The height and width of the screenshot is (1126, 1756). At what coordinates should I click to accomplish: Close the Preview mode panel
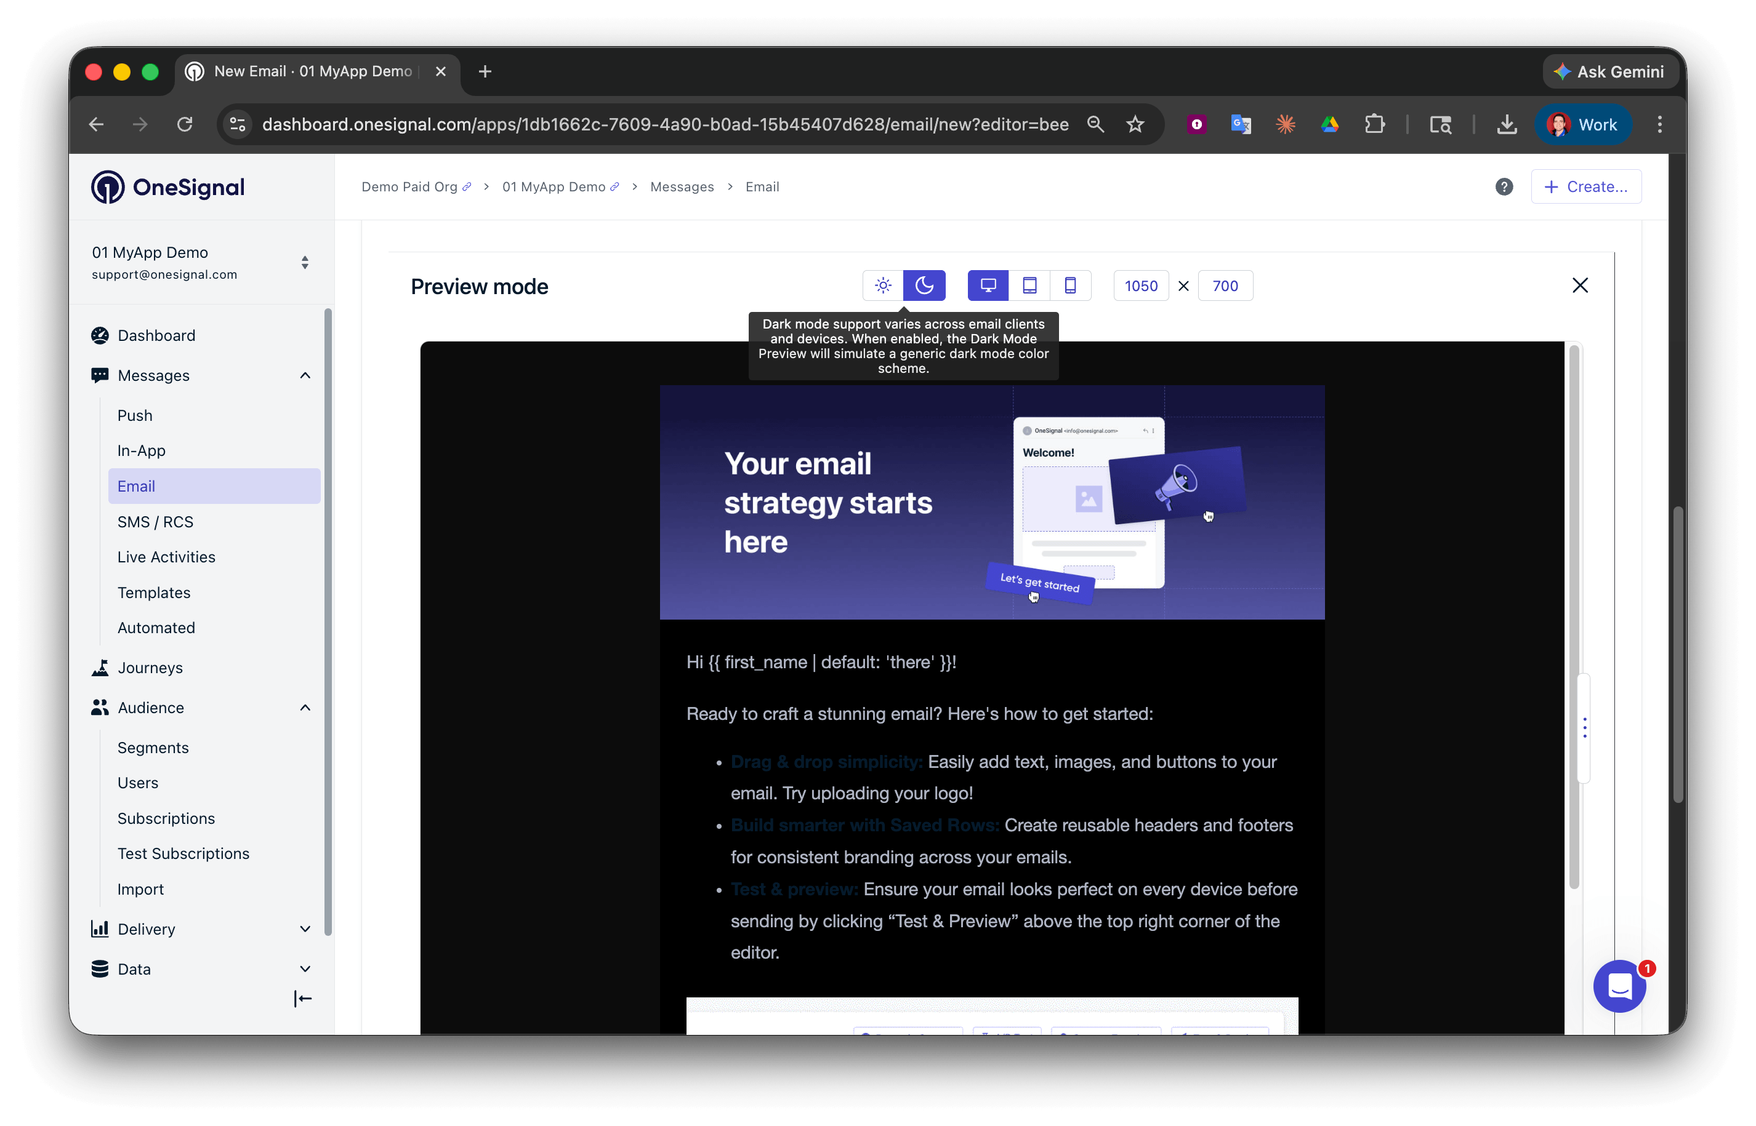click(x=1581, y=285)
